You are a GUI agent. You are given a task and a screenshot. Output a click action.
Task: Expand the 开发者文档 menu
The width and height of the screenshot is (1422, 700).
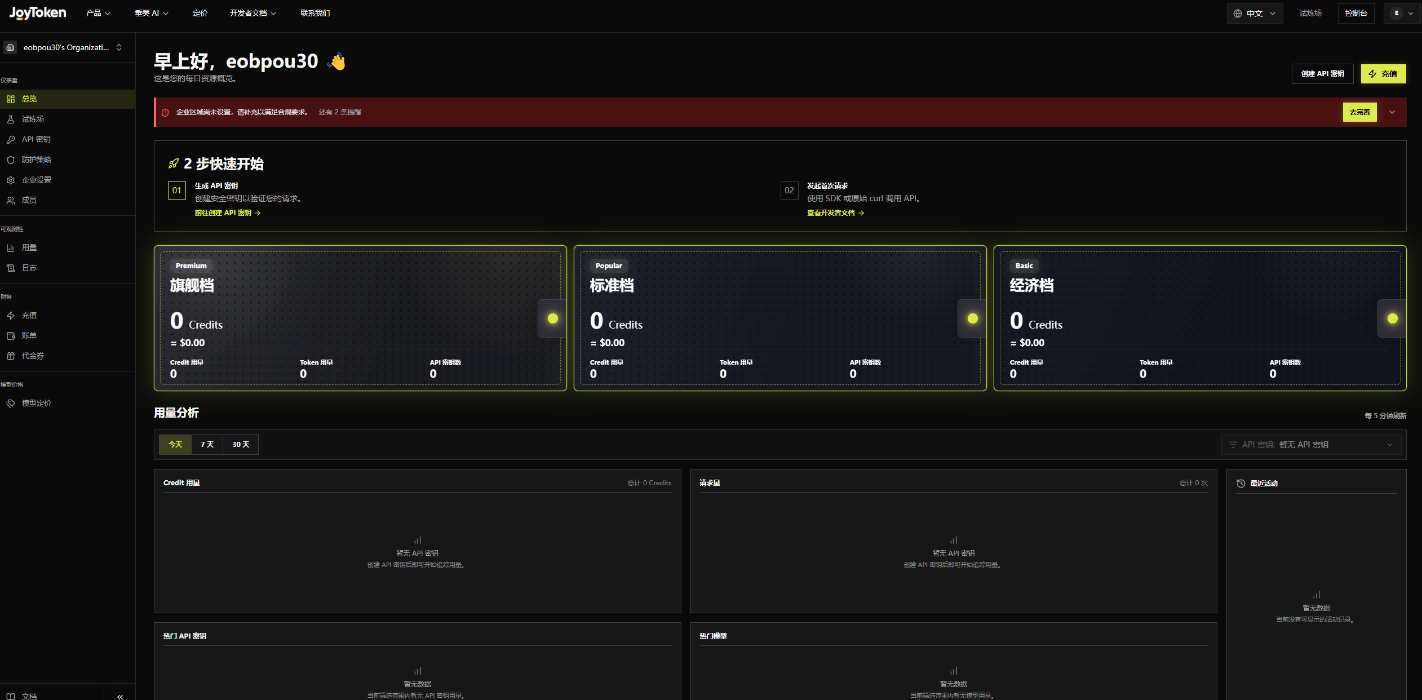tap(253, 13)
